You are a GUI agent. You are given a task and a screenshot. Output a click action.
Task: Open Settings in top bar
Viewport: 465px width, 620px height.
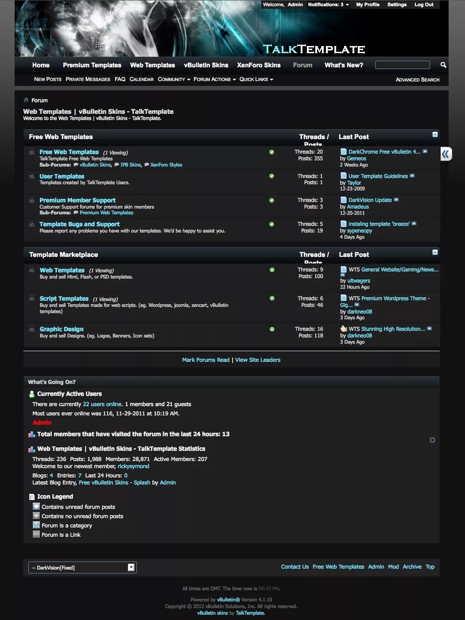click(397, 4)
